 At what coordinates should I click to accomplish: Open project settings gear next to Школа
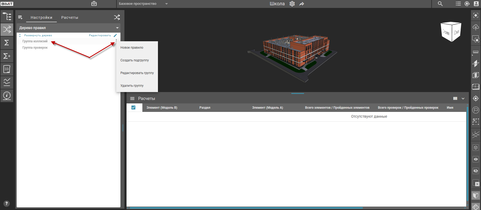pyautogui.click(x=292, y=4)
